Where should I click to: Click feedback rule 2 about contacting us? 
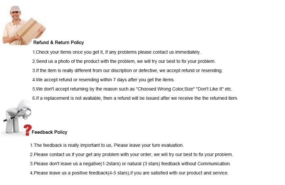(x=131, y=154)
